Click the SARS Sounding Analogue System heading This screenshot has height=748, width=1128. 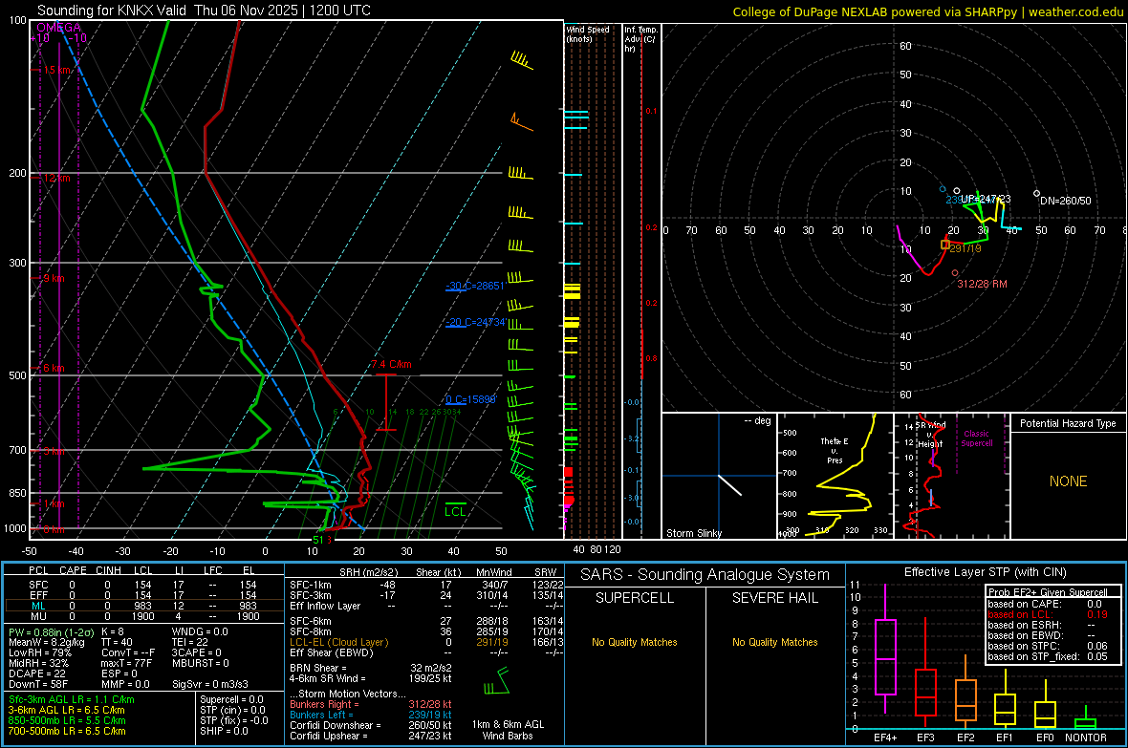click(705, 575)
